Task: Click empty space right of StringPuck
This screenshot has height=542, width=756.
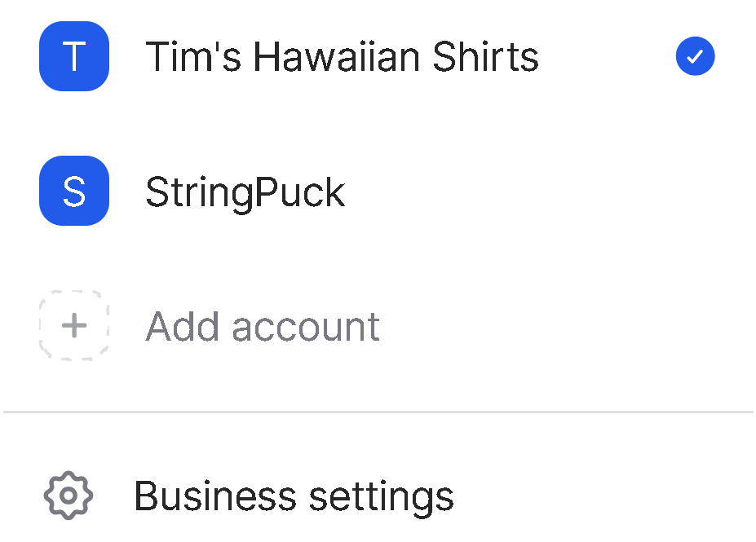Action: point(530,192)
